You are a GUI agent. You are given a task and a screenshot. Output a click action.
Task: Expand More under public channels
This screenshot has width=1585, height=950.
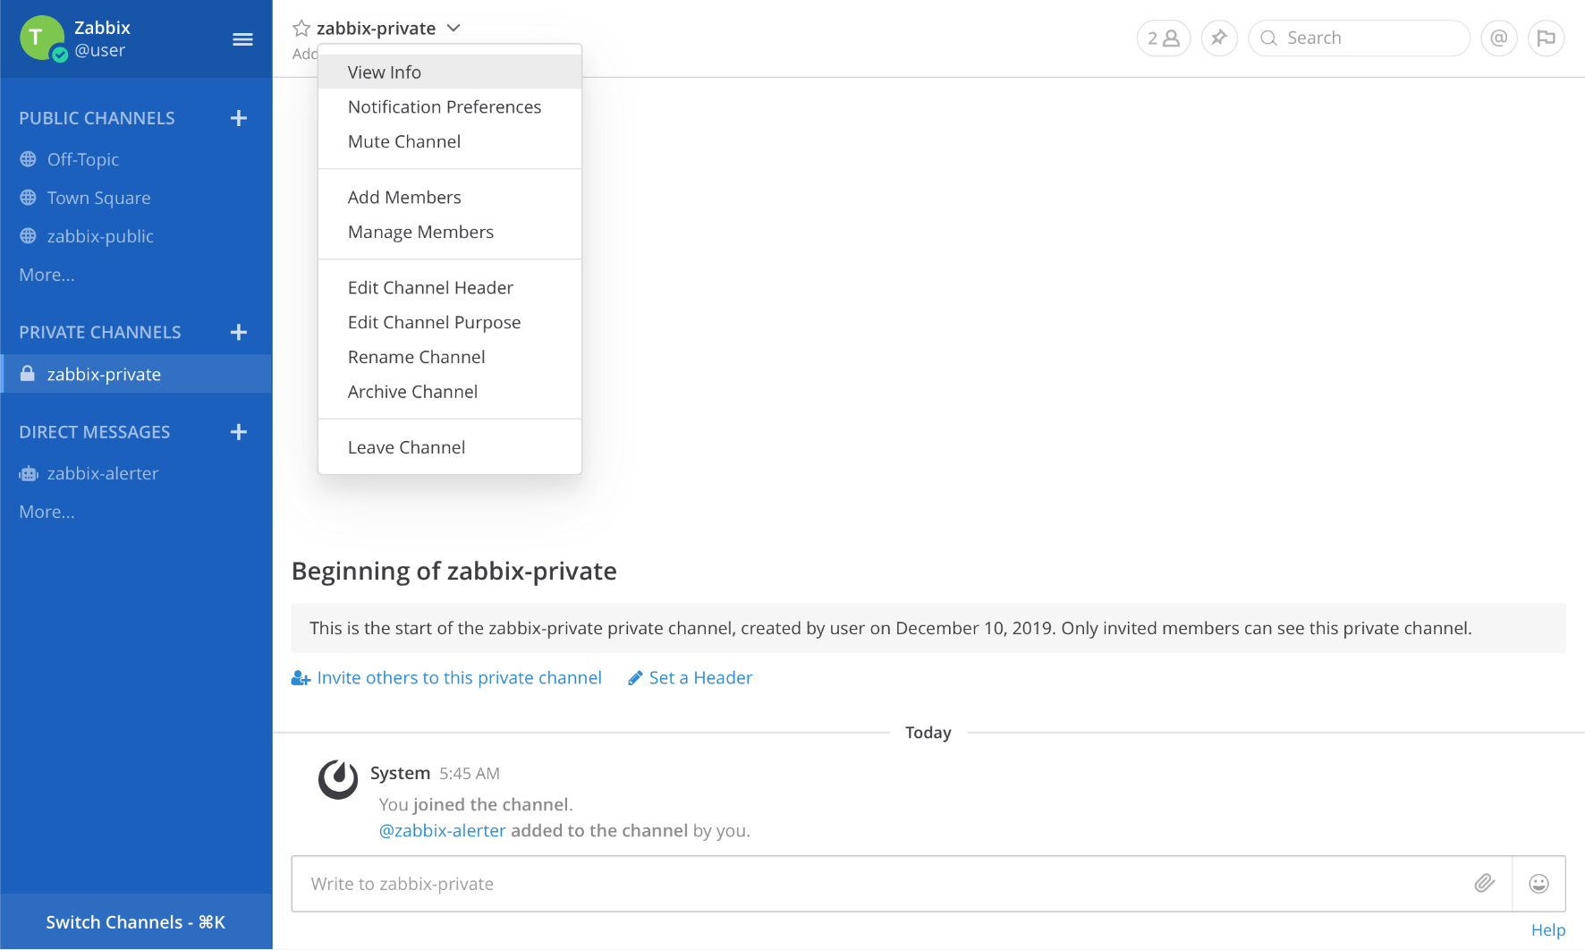47,276
